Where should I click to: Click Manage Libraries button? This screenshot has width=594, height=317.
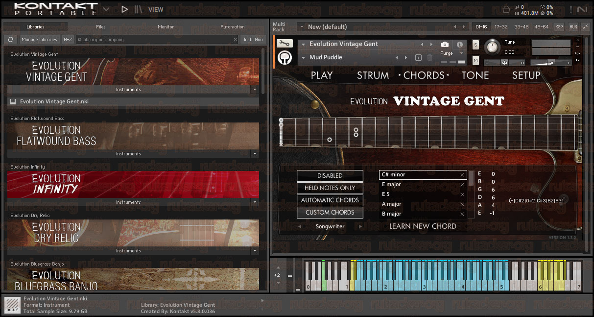tap(40, 40)
